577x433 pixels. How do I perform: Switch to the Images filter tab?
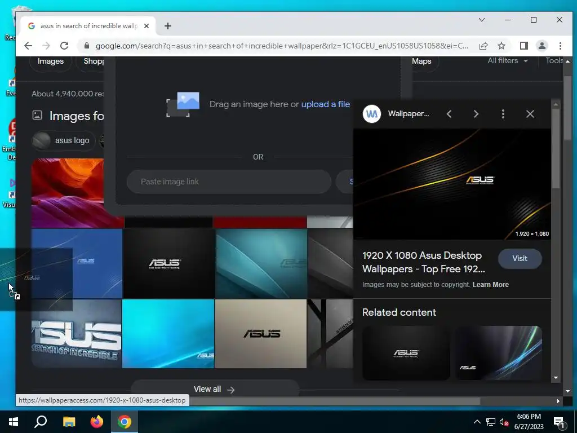click(51, 61)
